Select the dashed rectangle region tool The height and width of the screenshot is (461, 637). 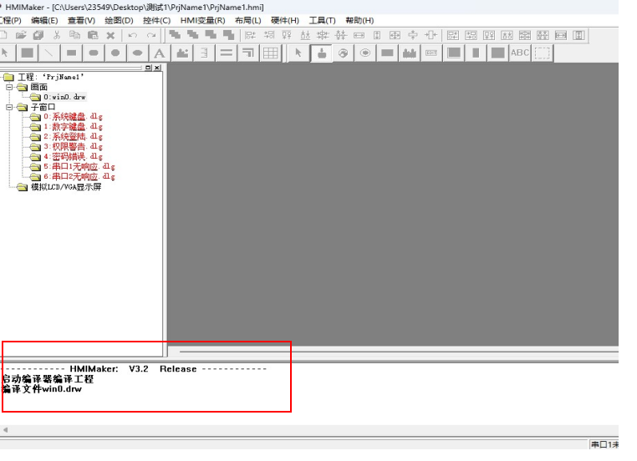543,53
